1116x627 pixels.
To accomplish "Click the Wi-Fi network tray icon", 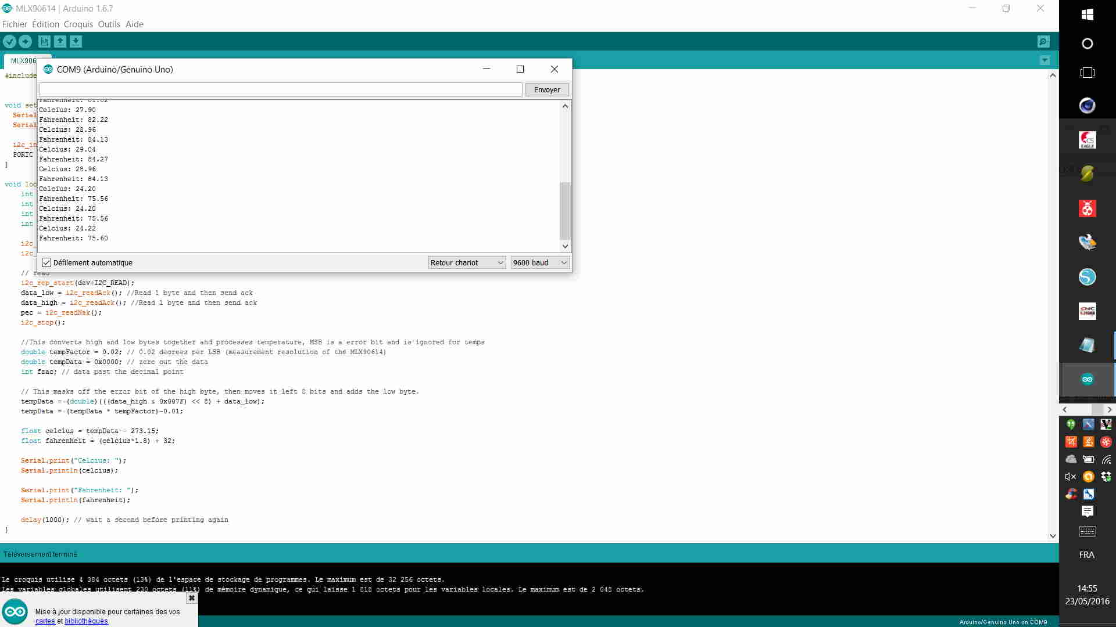I will tap(1106, 459).
